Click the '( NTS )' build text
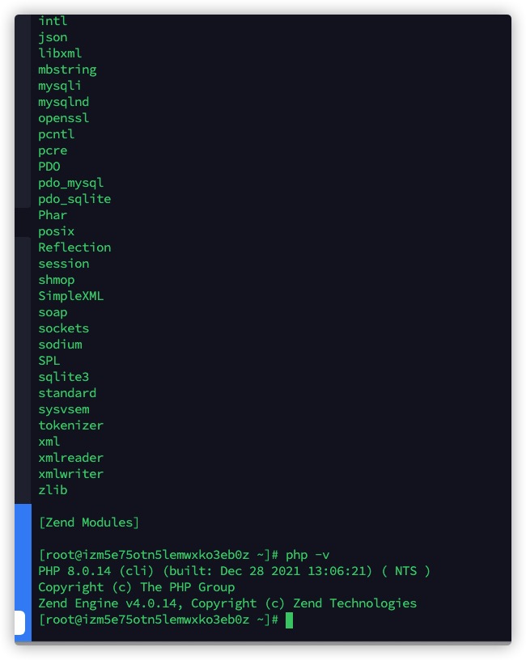526x660 pixels. (406, 571)
